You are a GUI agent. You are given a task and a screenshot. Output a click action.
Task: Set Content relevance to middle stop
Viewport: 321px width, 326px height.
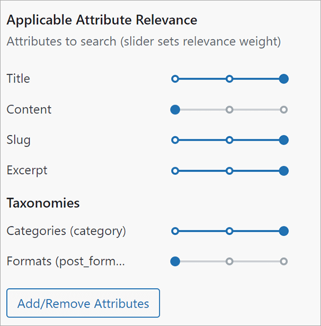[x=229, y=109]
